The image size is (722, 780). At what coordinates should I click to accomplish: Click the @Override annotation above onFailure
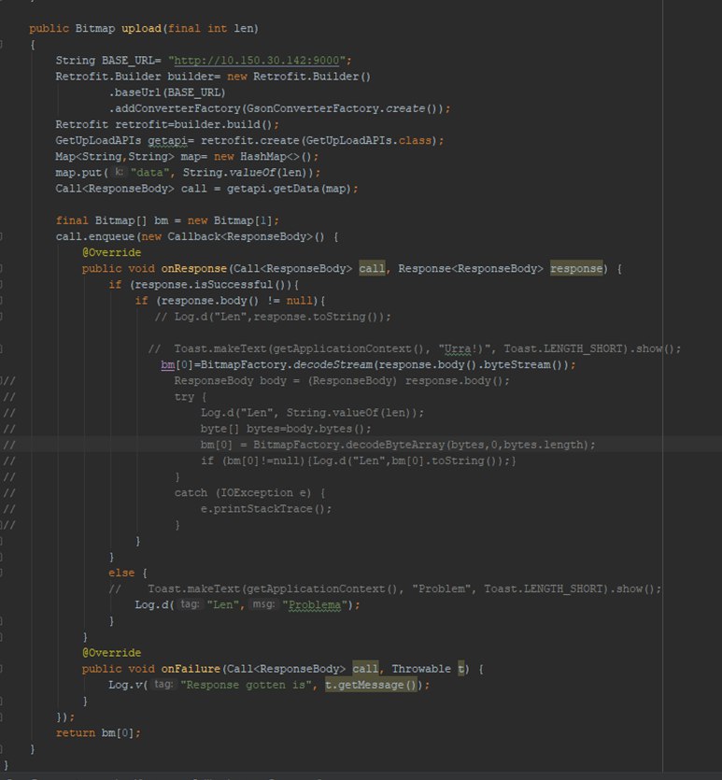(111, 653)
